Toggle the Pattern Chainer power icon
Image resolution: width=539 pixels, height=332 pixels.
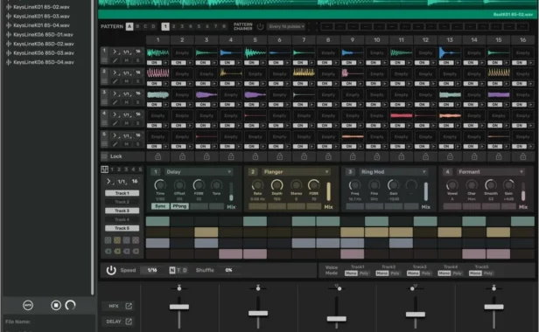coord(260,26)
